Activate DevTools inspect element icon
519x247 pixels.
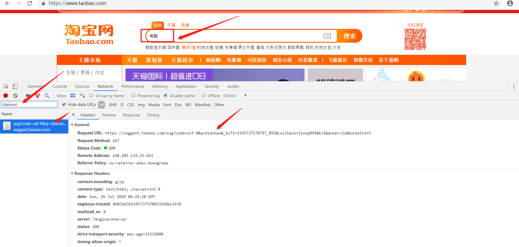[6, 86]
